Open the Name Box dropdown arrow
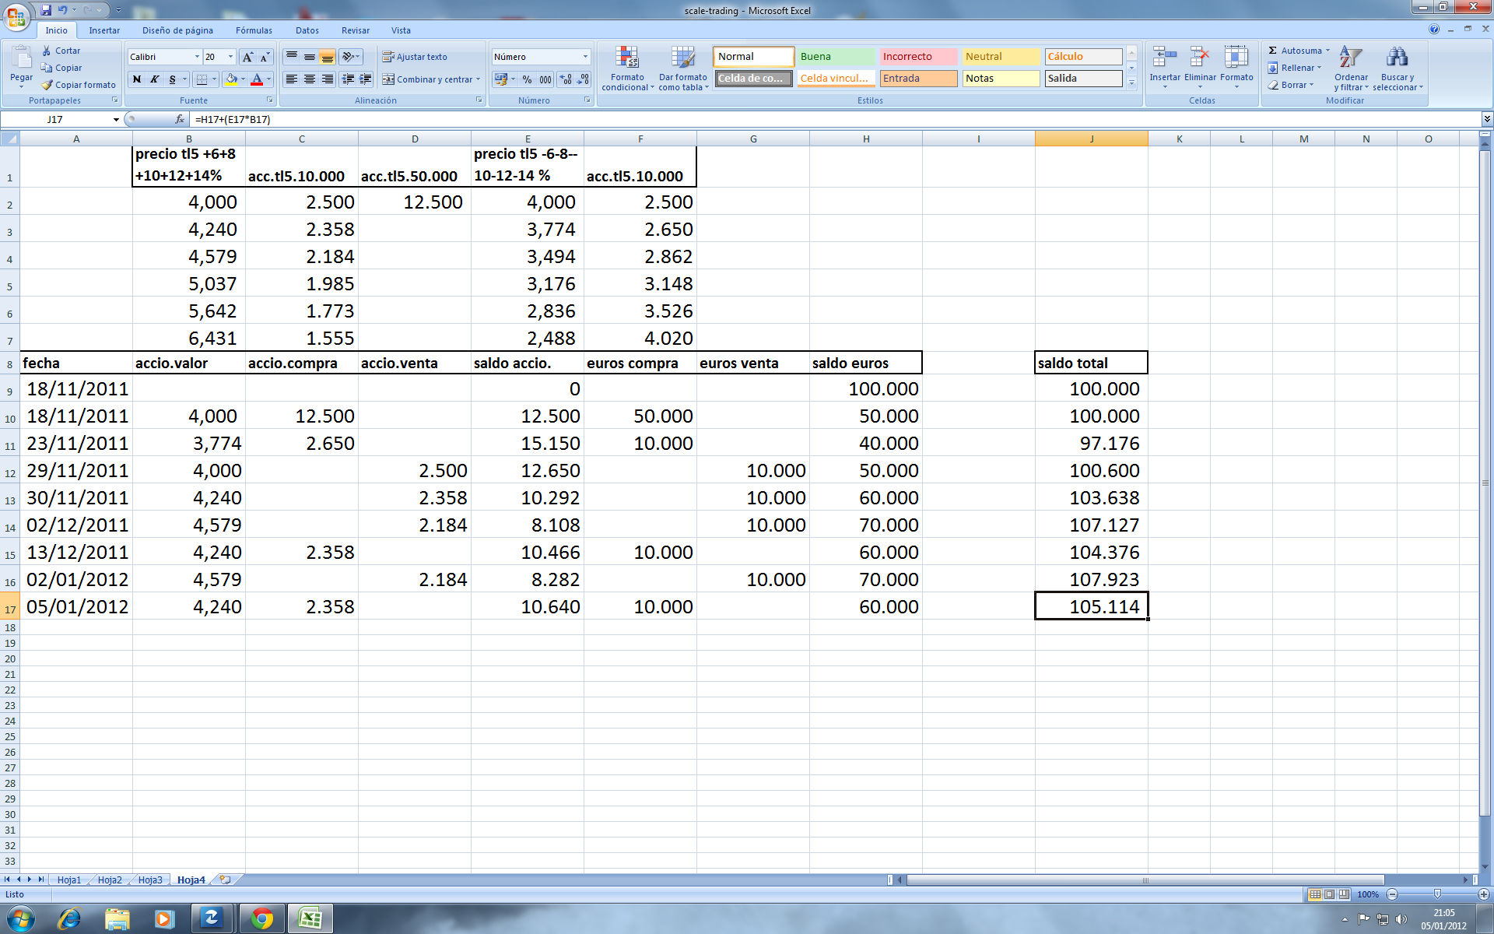Image resolution: width=1494 pixels, height=934 pixels. [116, 120]
